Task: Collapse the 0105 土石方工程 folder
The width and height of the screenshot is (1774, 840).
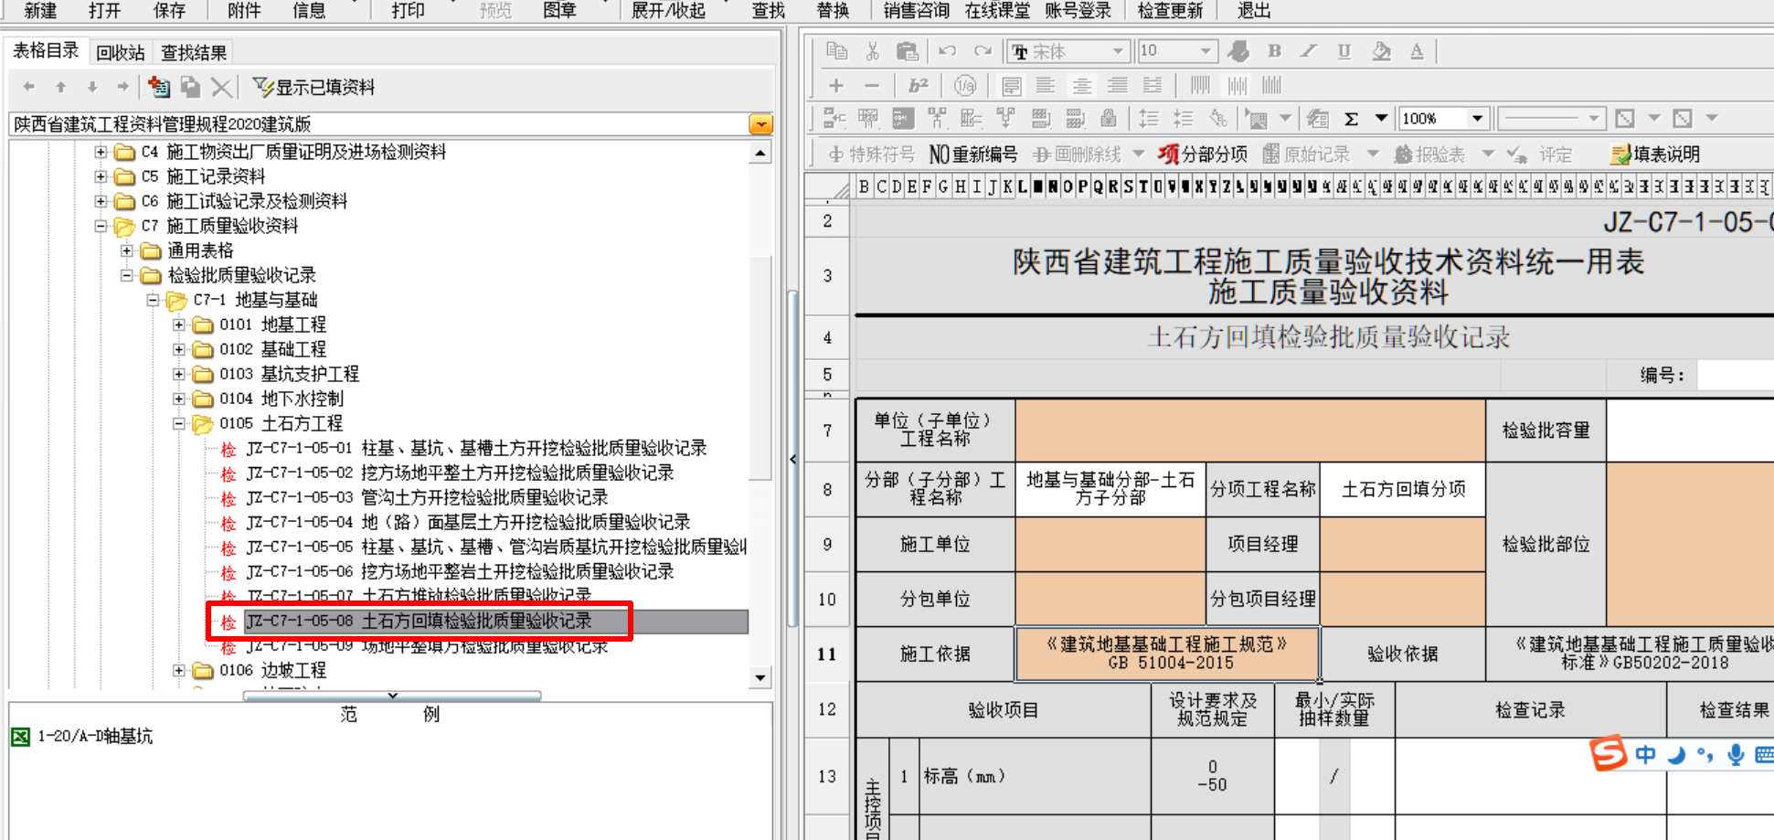Action: [x=179, y=423]
